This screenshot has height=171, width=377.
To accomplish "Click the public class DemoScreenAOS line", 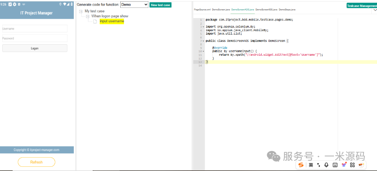I will click(x=247, y=41).
